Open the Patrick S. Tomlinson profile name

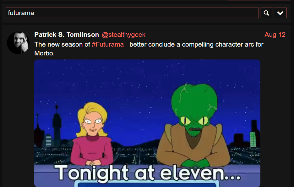[x=67, y=35]
